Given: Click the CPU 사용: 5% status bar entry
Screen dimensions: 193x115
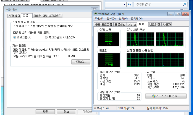Looking at the screenshot, I should (126, 108).
